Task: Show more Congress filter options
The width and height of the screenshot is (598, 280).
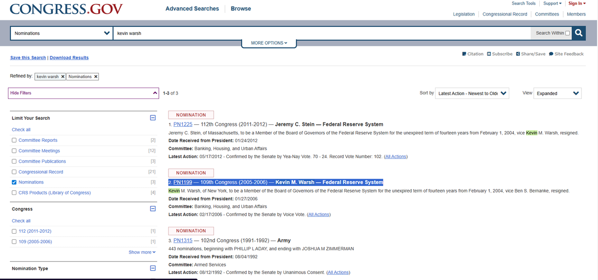Action: pos(142,252)
